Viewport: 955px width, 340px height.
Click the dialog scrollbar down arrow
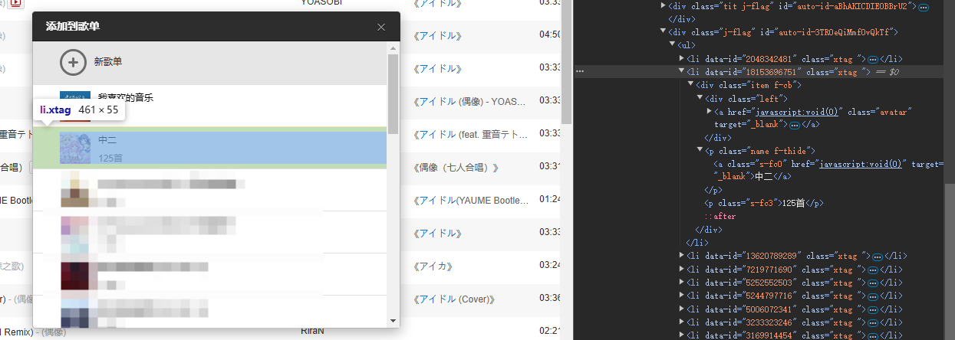point(394,321)
